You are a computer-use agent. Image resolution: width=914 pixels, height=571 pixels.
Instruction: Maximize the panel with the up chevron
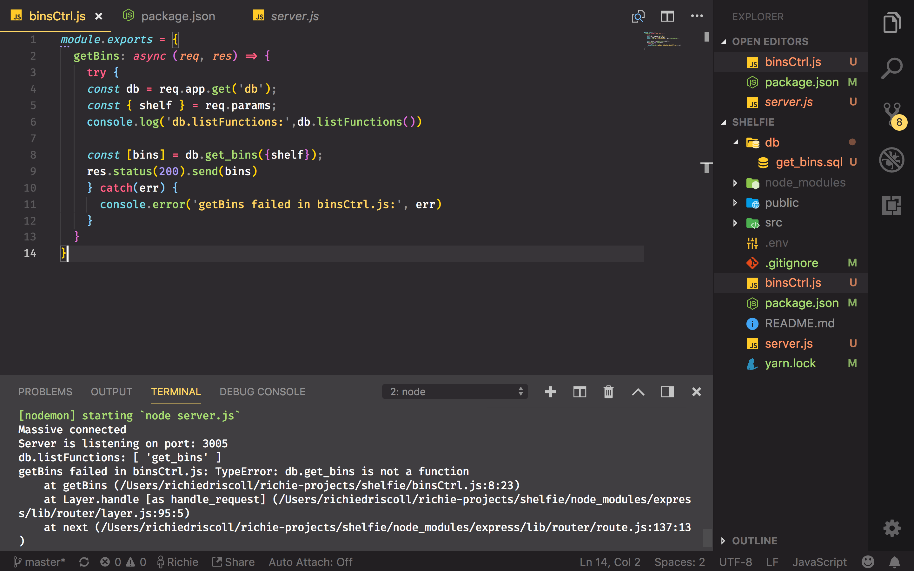(638, 392)
